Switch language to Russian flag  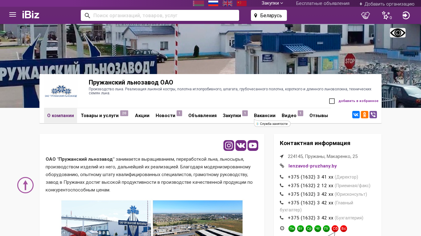213,3
